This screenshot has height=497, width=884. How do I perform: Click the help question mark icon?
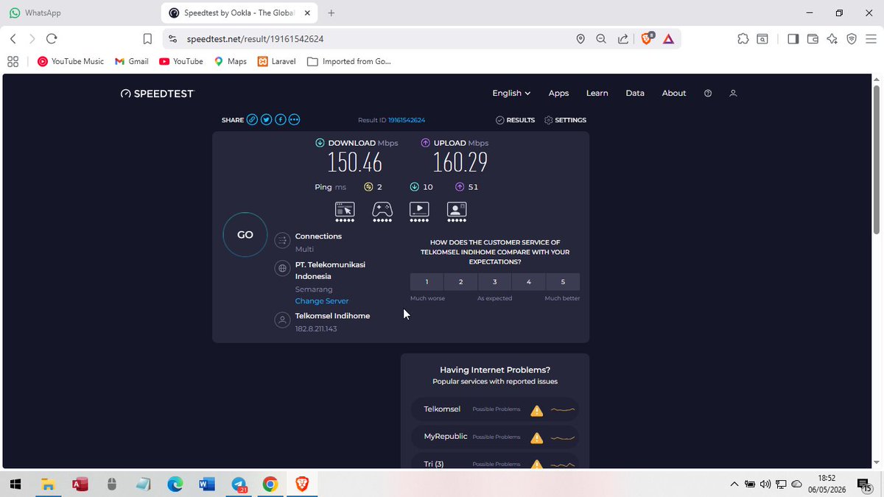(x=708, y=94)
